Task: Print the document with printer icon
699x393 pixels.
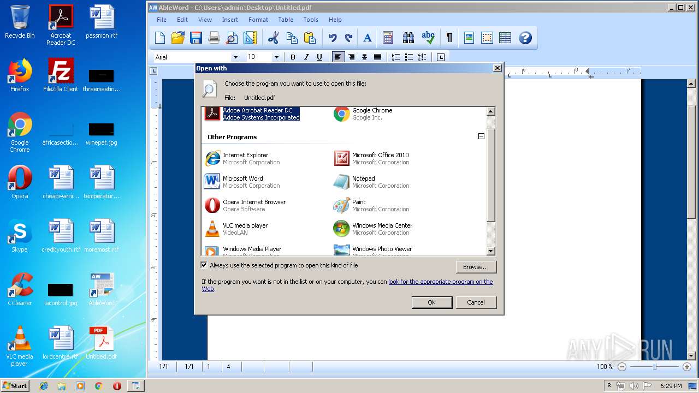Action: coord(214,38)
